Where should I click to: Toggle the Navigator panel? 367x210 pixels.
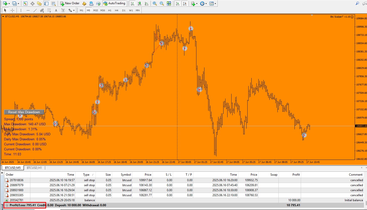[39, 4]
